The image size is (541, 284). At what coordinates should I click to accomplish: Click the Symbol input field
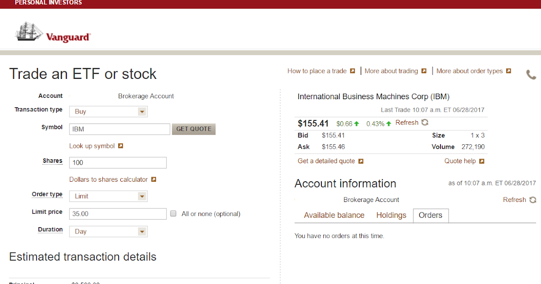pyautogui.click(x=119, y=129)
